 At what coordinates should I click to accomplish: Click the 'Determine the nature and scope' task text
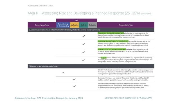coord(123,79)
